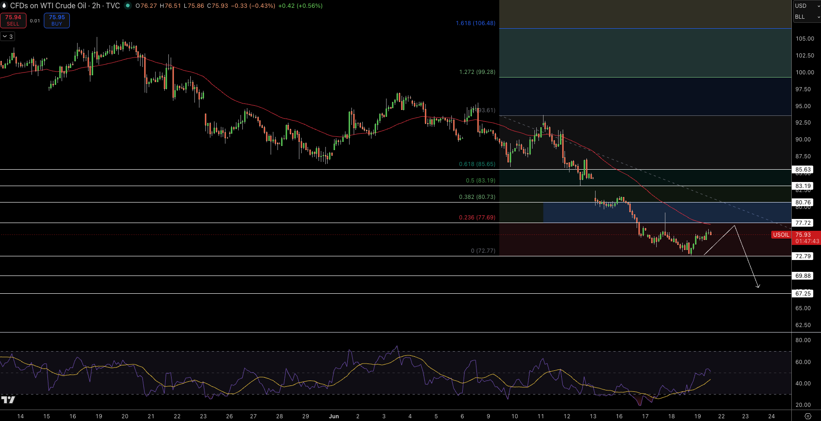Click the 100.00 price axis label

point(805,73)
